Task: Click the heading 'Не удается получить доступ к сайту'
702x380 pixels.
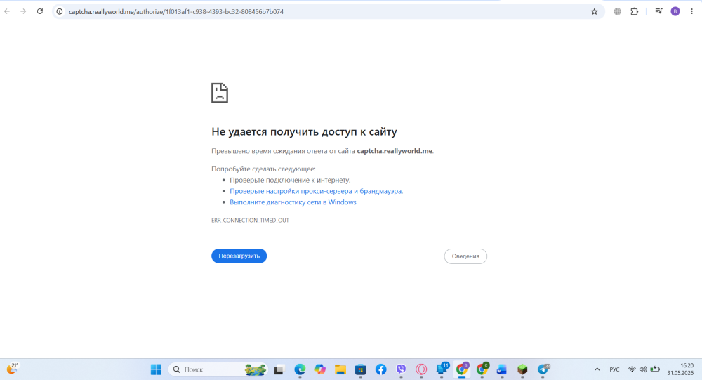Action: pos(304,132)
